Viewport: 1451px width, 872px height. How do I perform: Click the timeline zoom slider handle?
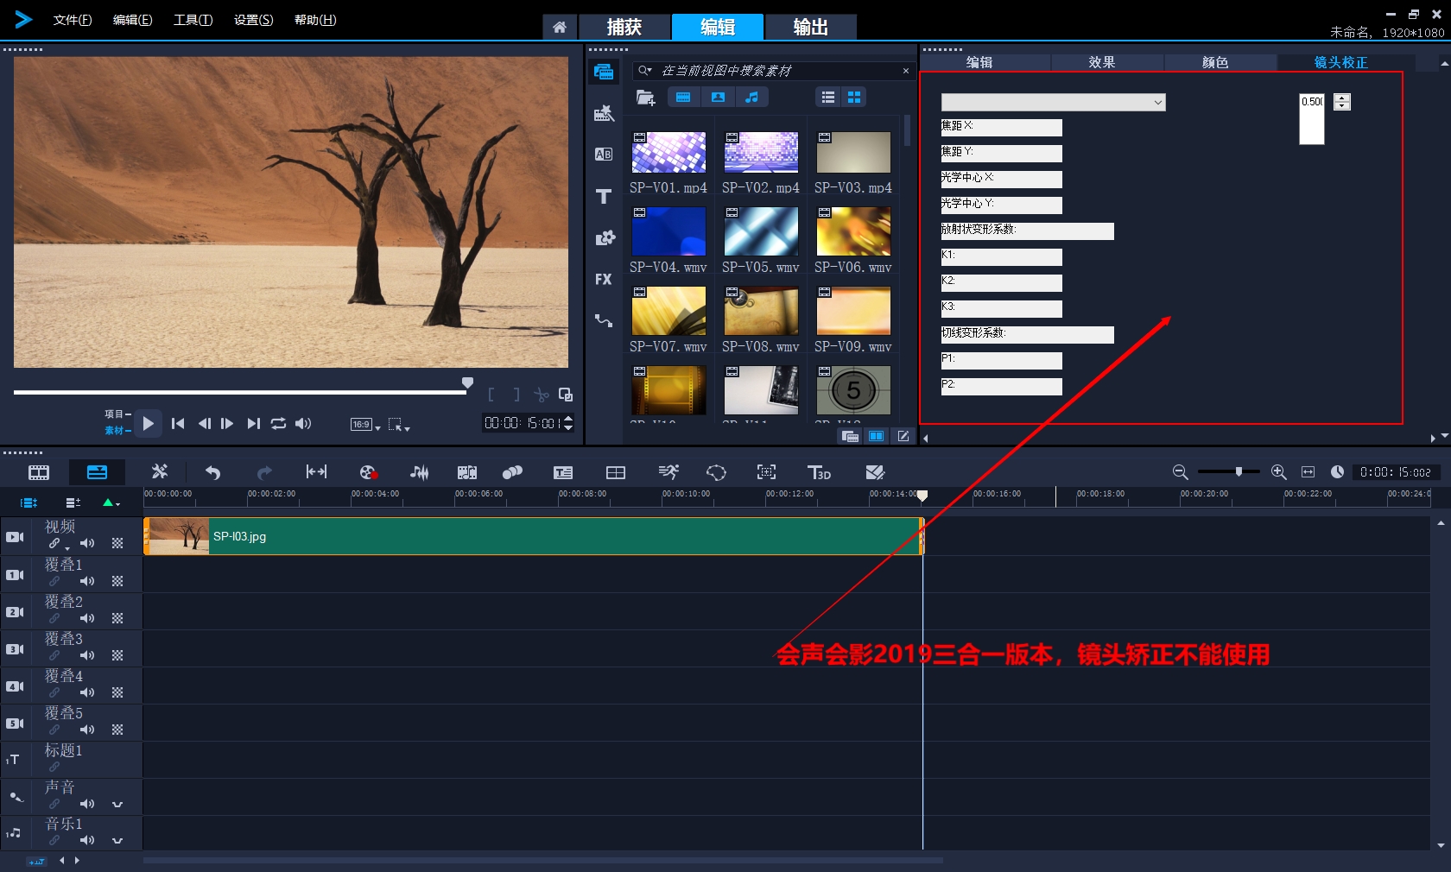1239,471
